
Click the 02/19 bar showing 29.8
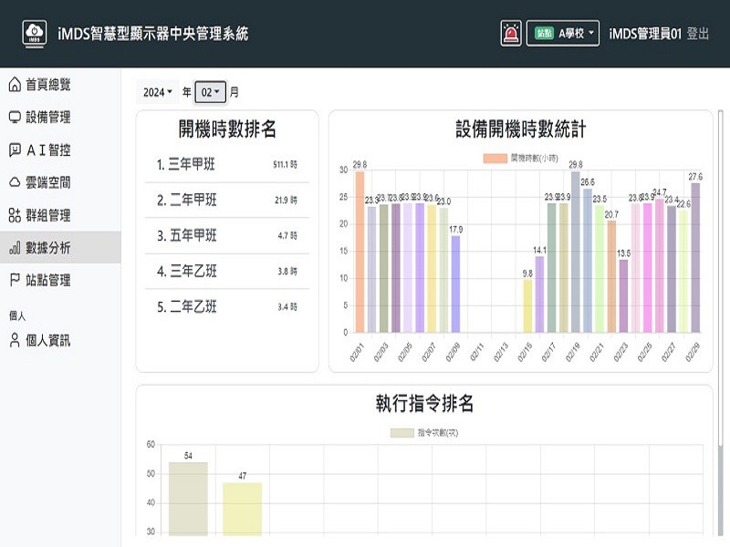pos(576,252)
